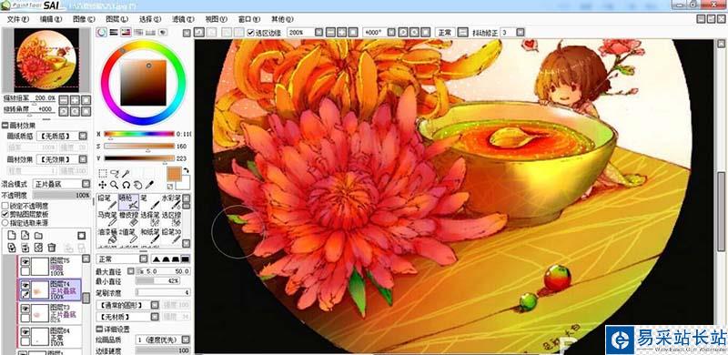Delete the current layer with trash icon

(x=52, y=248)
